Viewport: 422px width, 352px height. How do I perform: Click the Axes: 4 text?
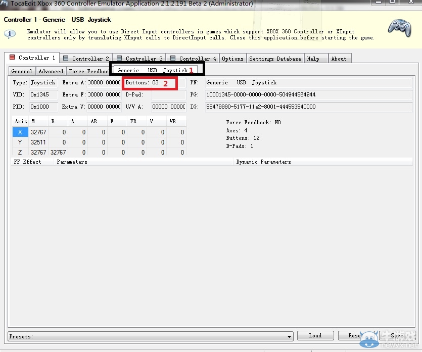click(x=237, y=130)
